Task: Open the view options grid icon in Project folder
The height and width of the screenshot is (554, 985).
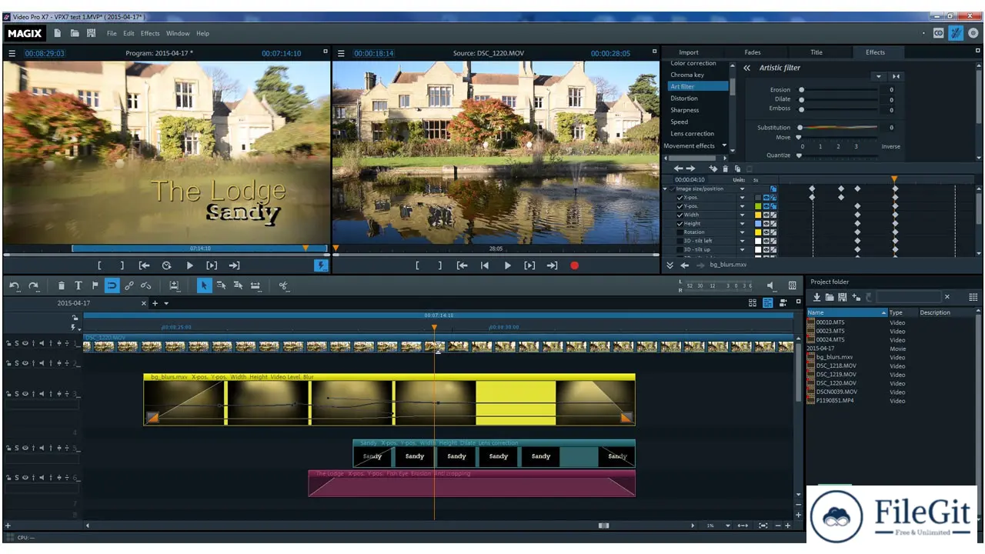Action: click(973, 297)
